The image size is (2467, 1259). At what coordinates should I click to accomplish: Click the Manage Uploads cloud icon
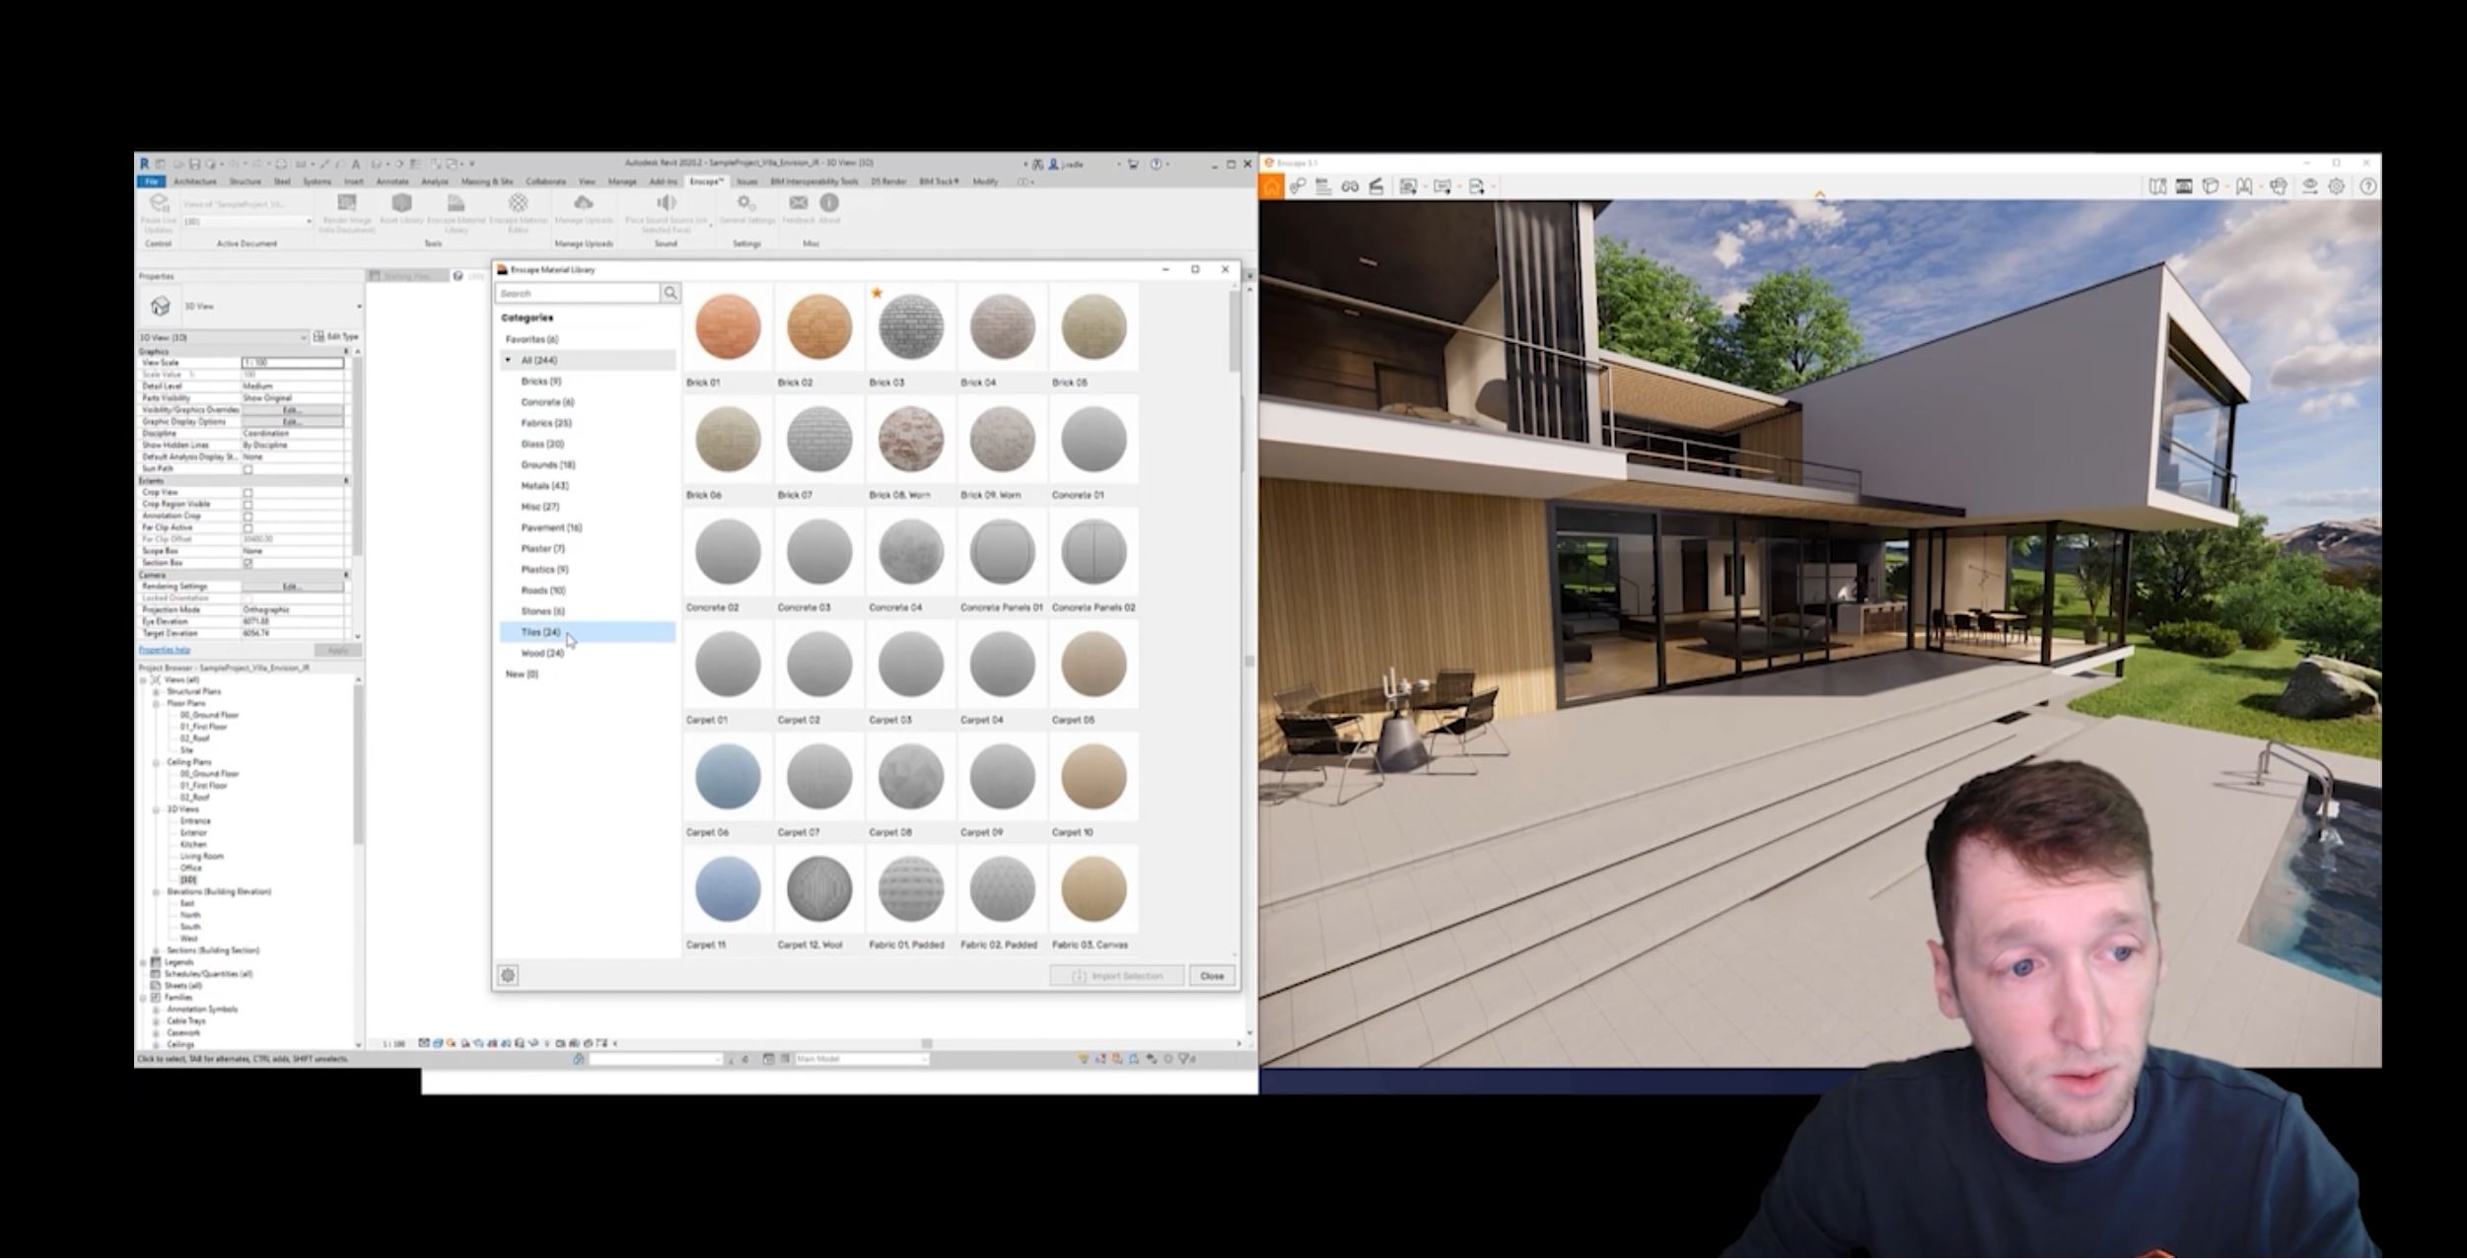584,204
